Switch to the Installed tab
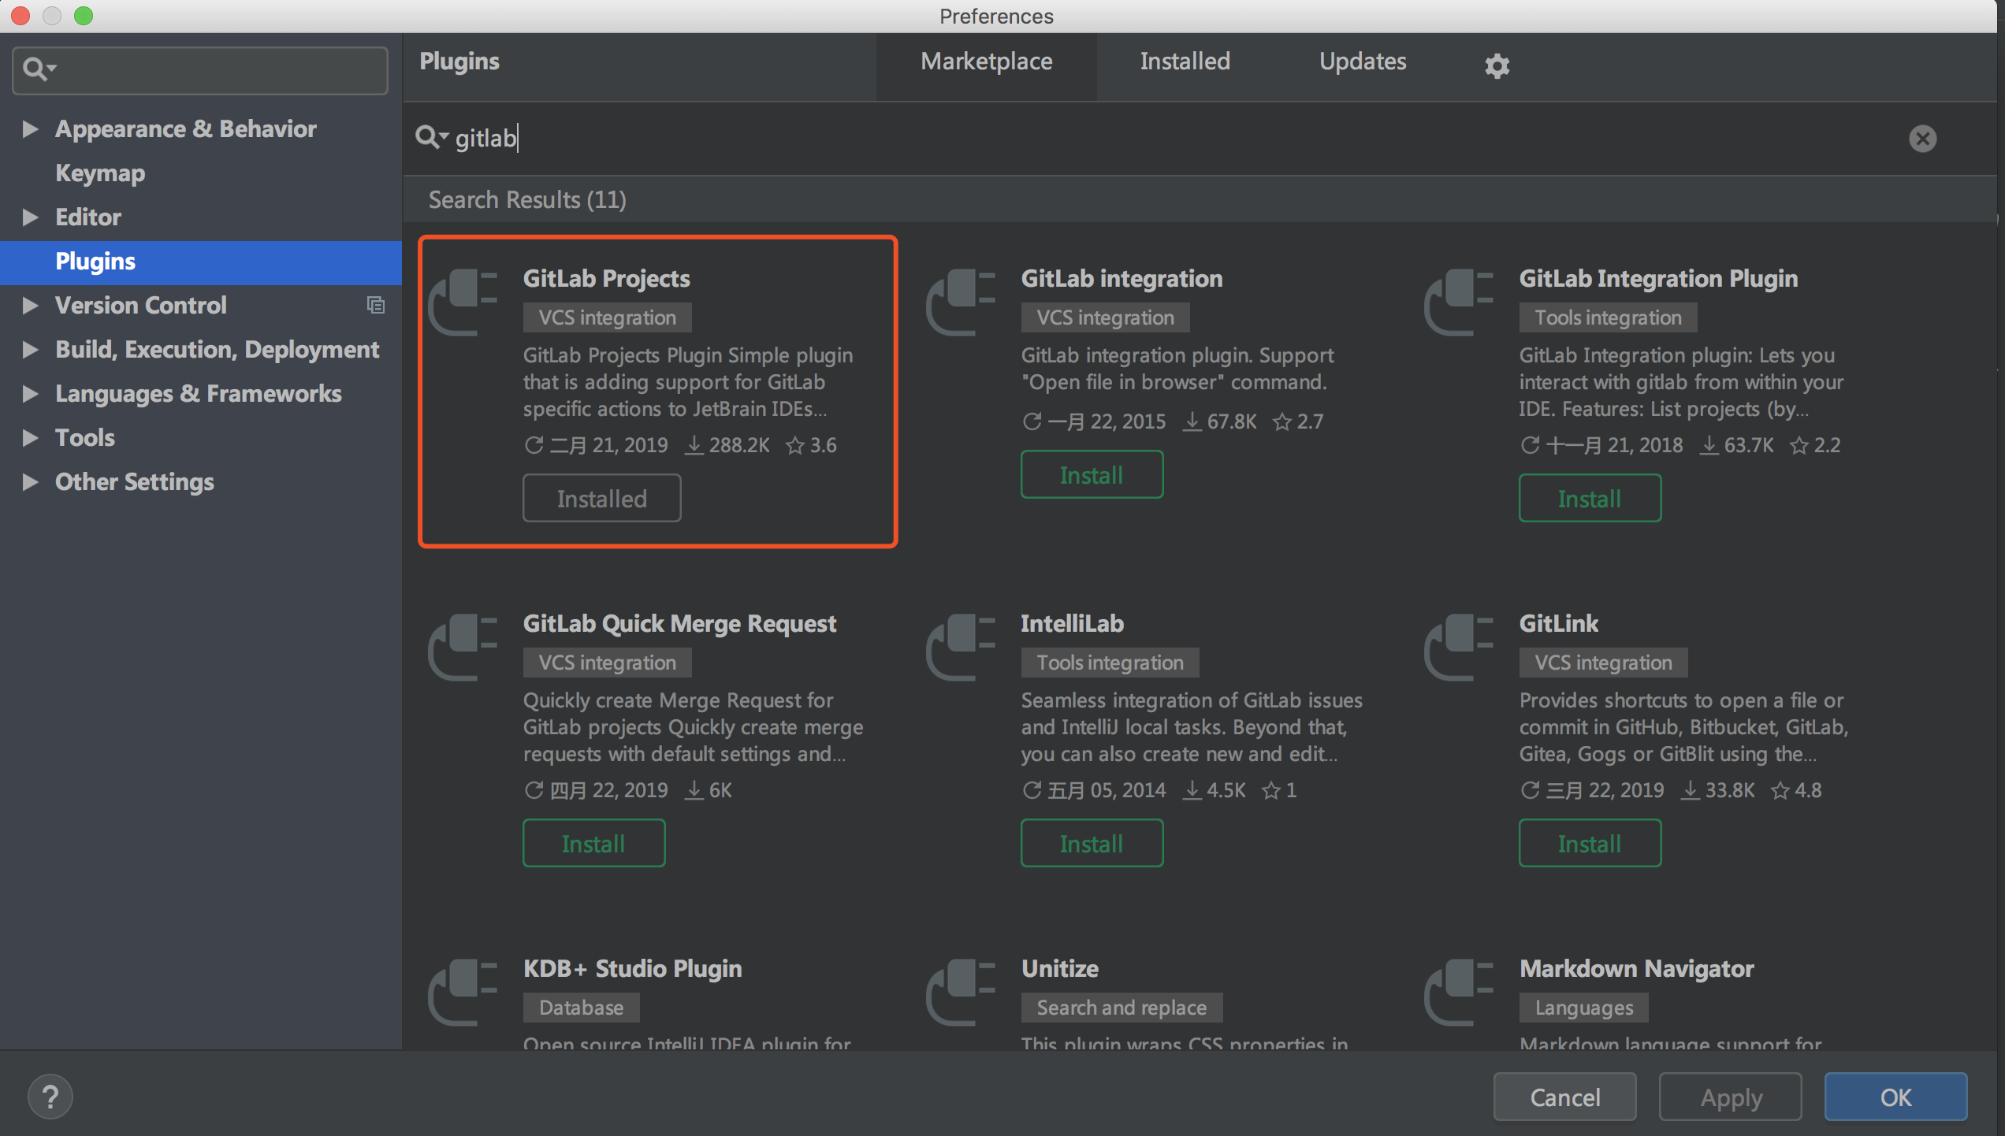2005x1136 pixels. (1185, 61)
